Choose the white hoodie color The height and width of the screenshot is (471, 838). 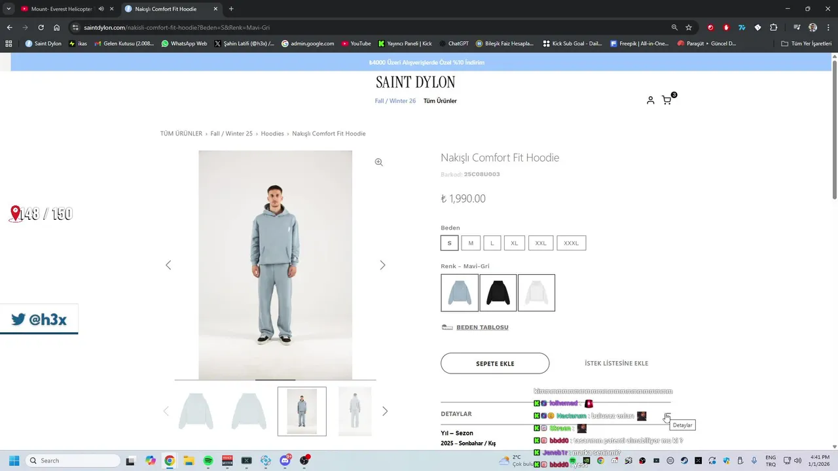click(x=537, y=292)
